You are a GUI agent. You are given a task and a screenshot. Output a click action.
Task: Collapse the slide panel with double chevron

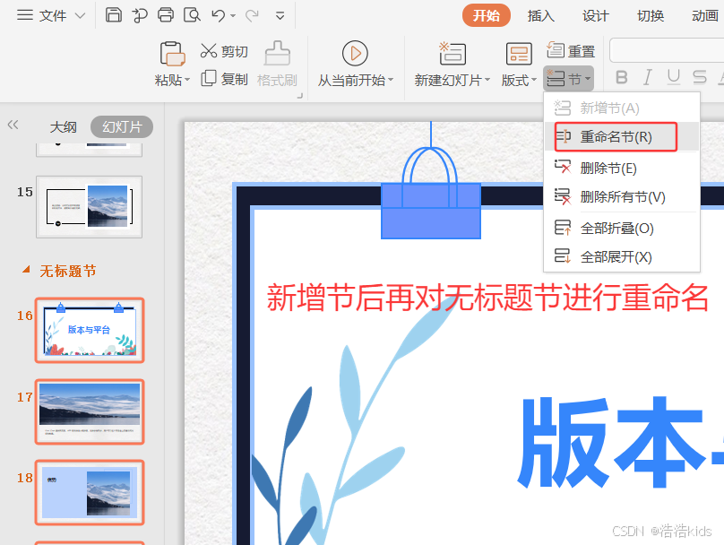coord(13,125)
